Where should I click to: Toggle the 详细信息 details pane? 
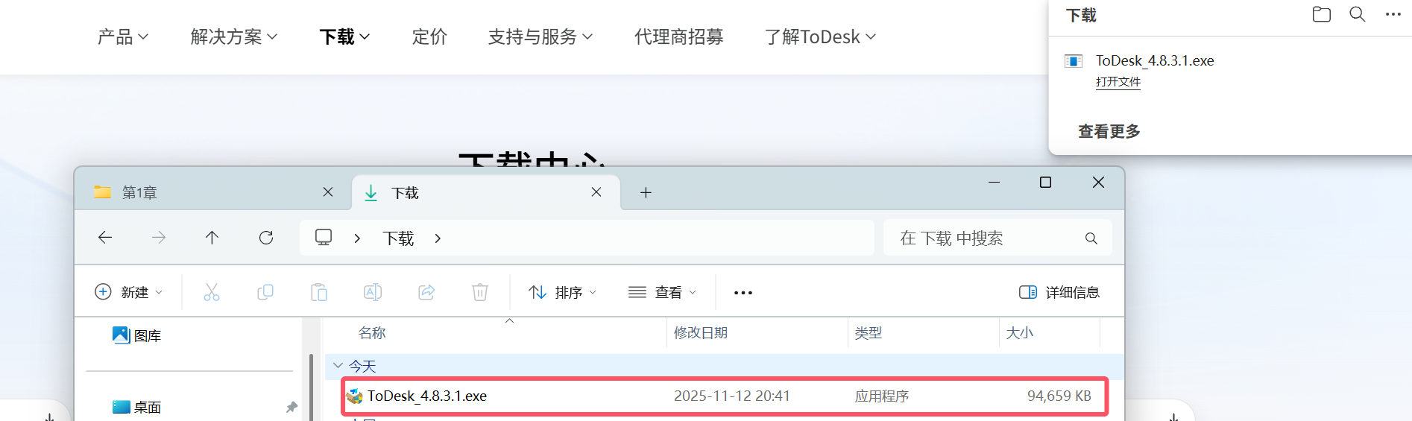(x=1059, y=292)
